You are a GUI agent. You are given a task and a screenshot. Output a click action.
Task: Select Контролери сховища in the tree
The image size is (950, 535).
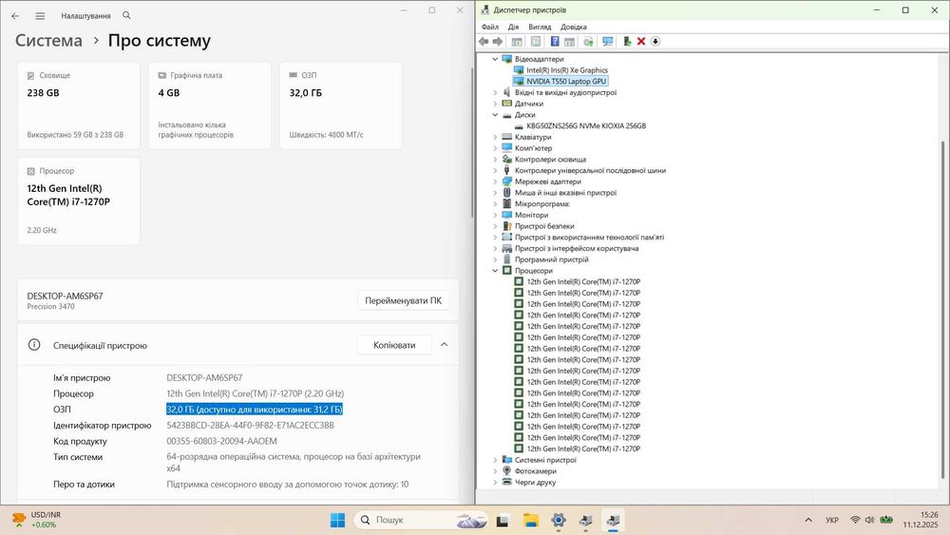[x=550, y=160]
